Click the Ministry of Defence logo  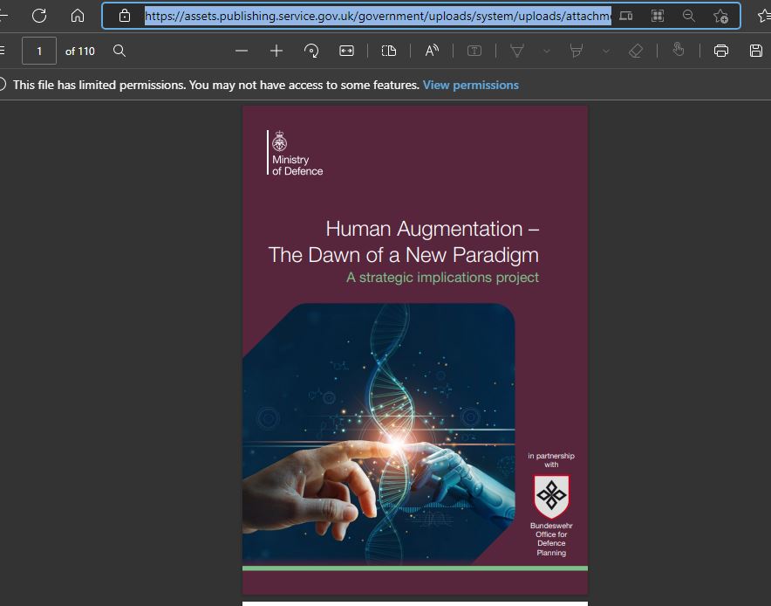point(295,153)
